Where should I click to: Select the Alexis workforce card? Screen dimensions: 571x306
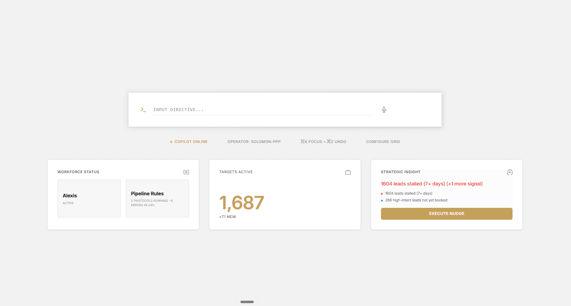click(x=89, y=198)
